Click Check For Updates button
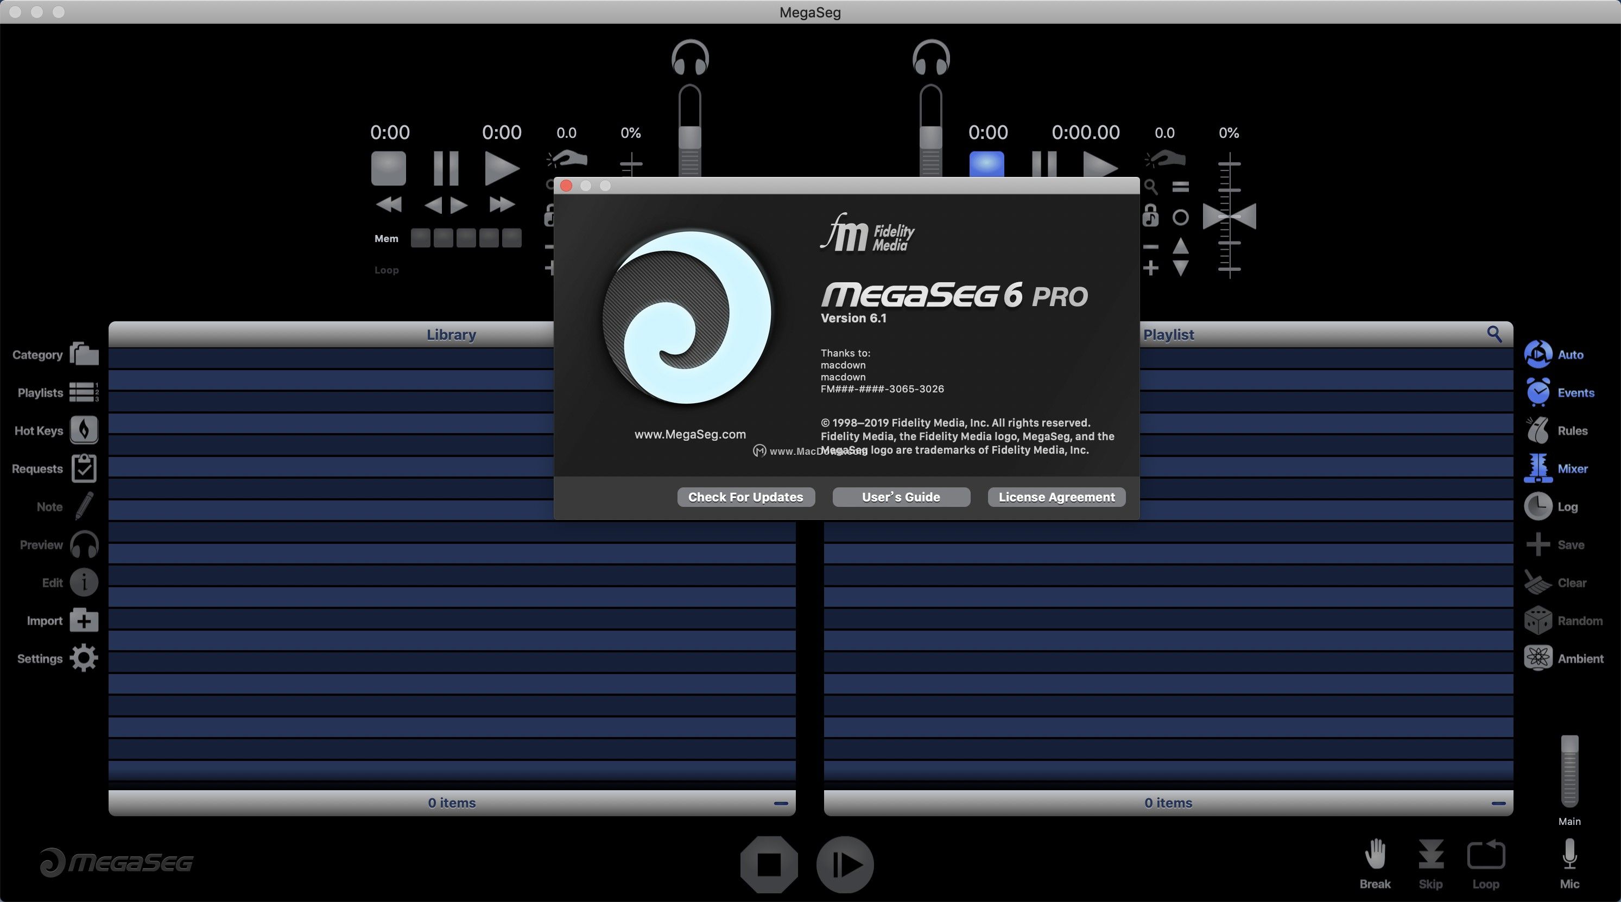Image resolution: width=1621 pixels, height=902 pixels. (746, 497)
